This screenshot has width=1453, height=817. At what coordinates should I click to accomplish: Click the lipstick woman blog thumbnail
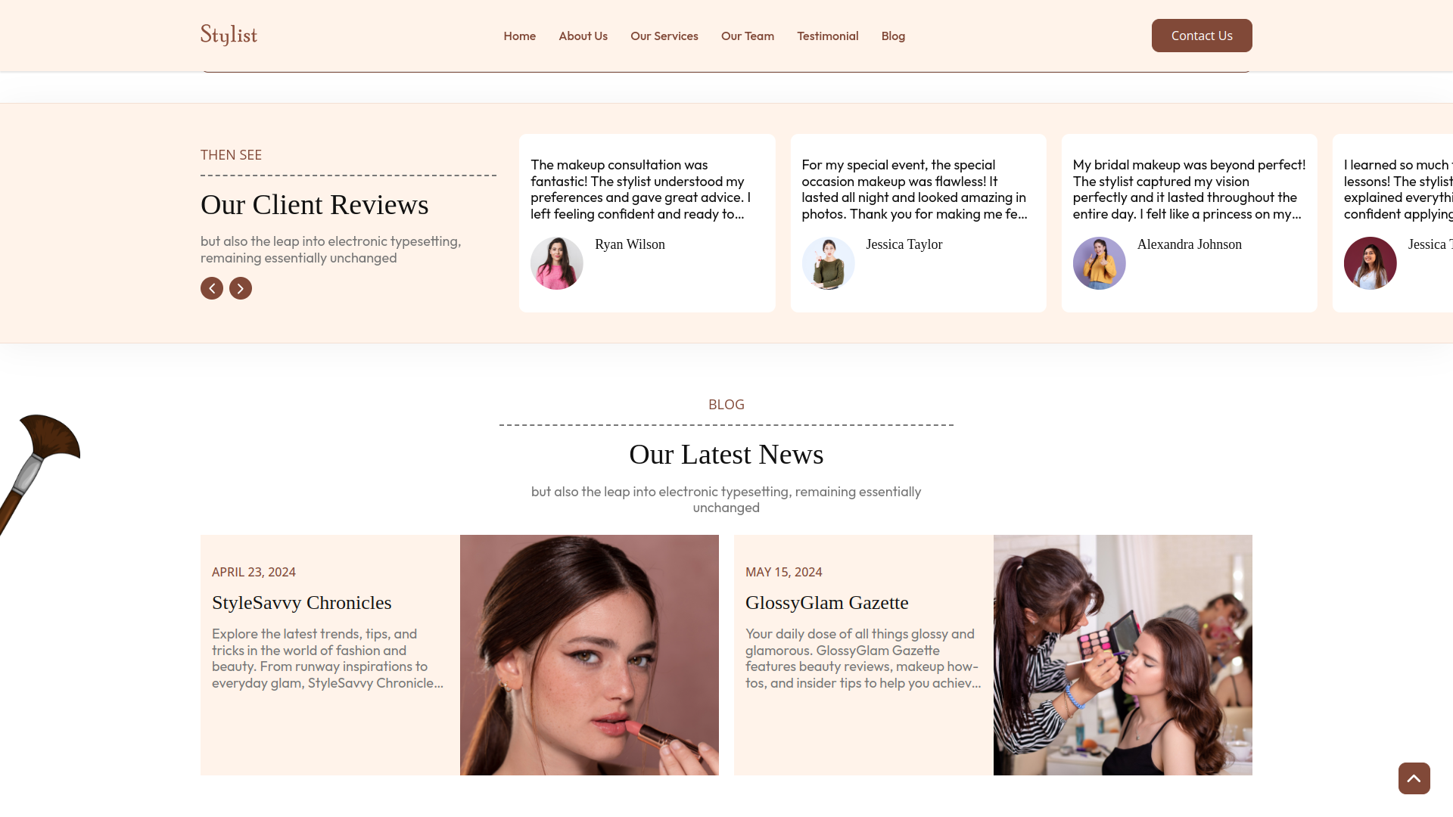[x=590, y=655]
